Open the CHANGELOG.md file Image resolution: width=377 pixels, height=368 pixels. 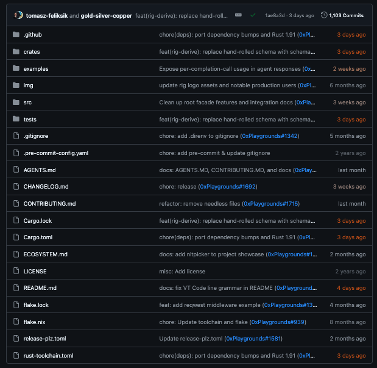click(x=46, y=187)
